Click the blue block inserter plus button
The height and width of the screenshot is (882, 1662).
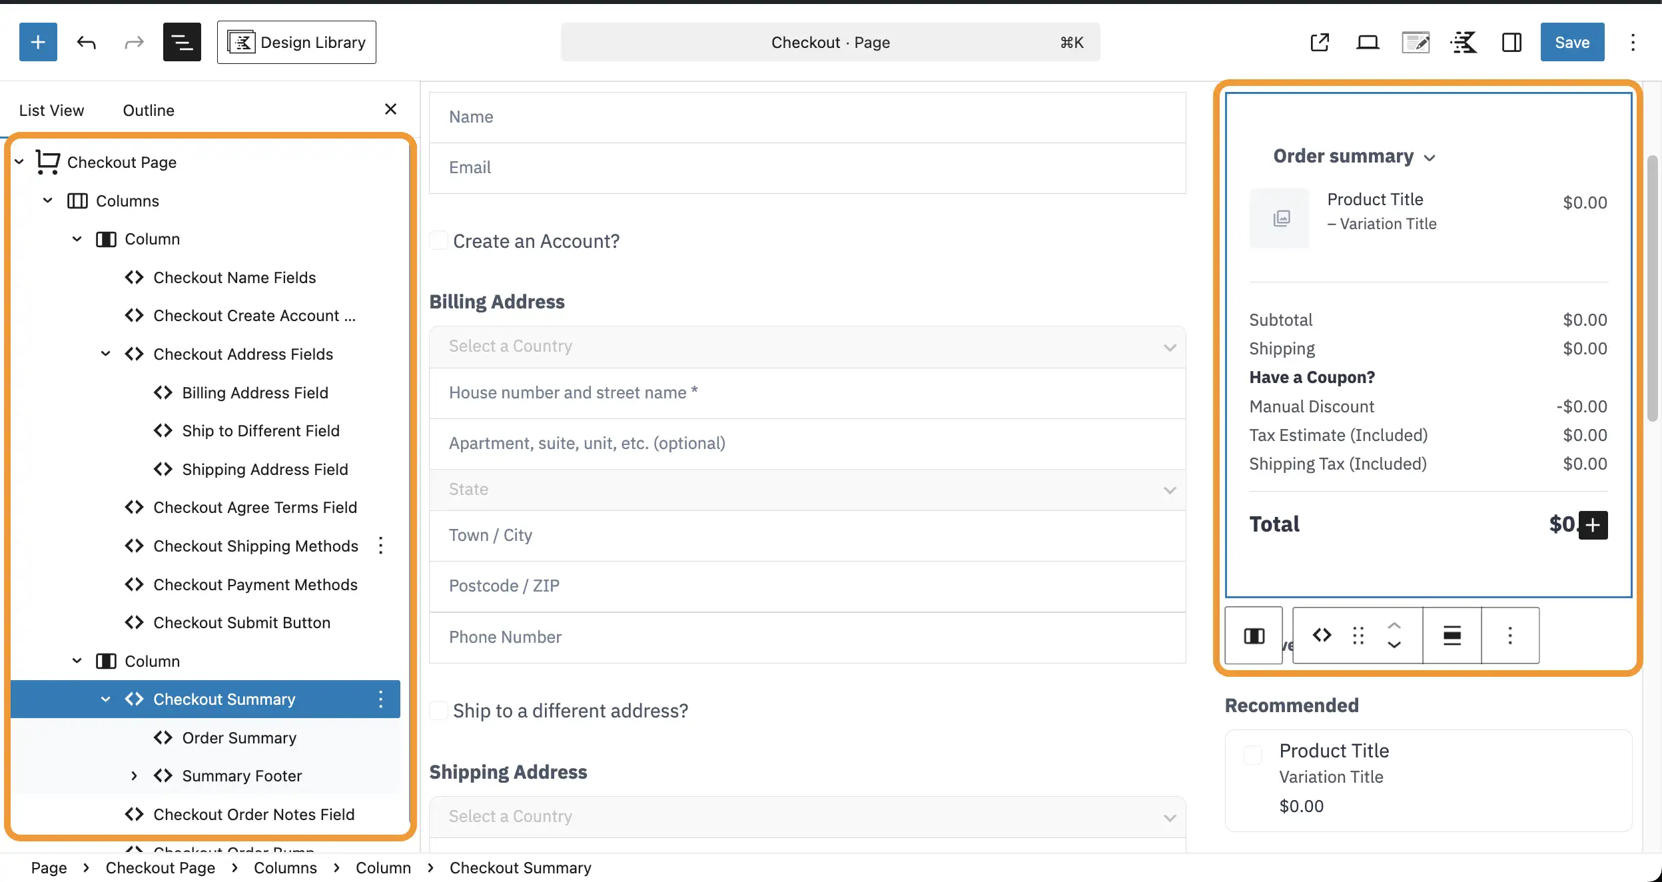38,42
